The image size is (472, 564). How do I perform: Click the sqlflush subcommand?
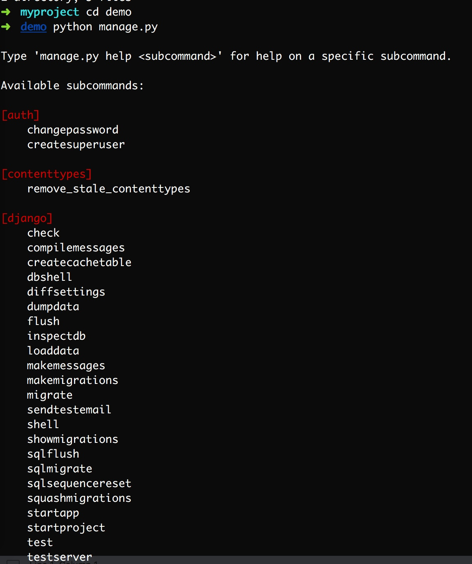pos(53,454)
